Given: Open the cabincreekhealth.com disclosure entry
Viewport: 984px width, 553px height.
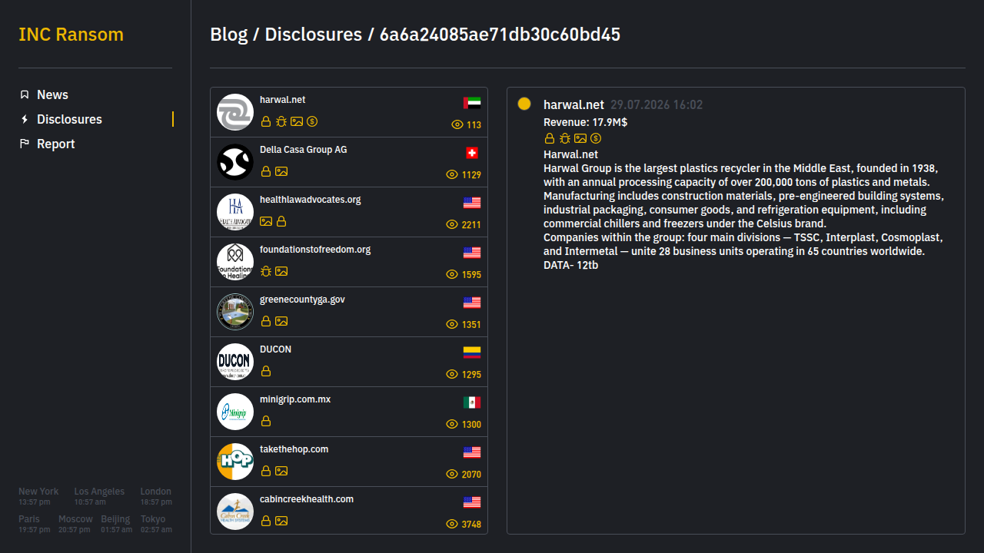Looking at the screenshot, I should (x=349, y=511).
